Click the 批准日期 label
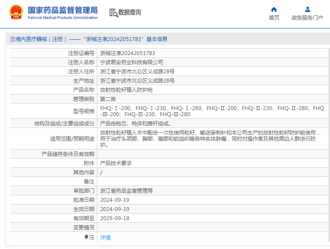Image resolution: width=330 pixels, height=249 pixels. point(84,200)
